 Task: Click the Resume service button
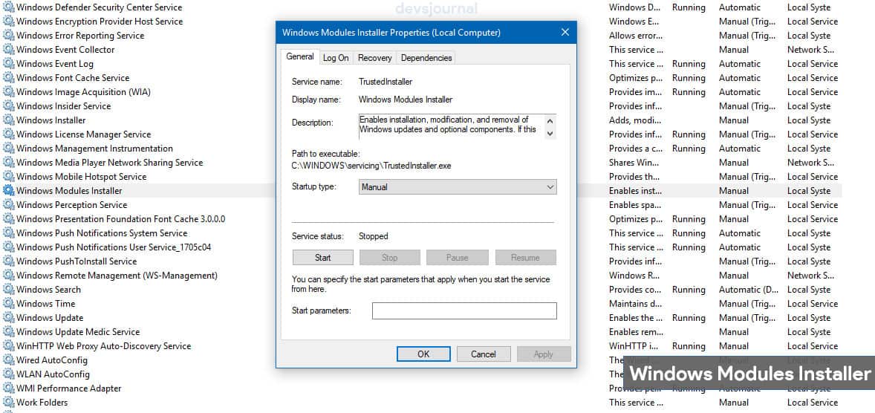click(526, 257)
